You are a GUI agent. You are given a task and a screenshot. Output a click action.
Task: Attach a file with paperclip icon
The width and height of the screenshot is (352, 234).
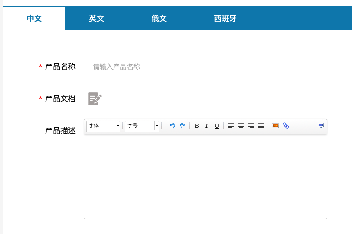286,126
